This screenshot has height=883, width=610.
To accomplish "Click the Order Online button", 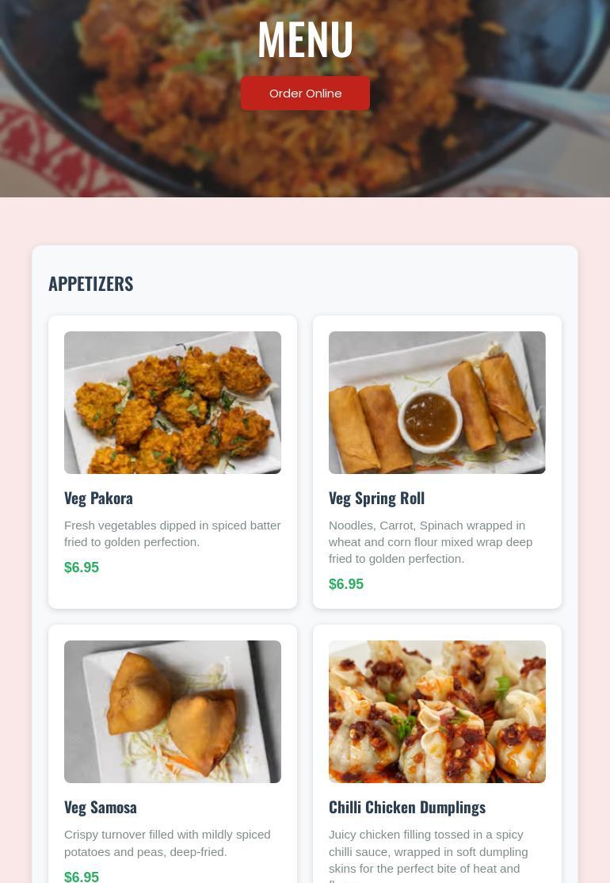I will (305, 94).
